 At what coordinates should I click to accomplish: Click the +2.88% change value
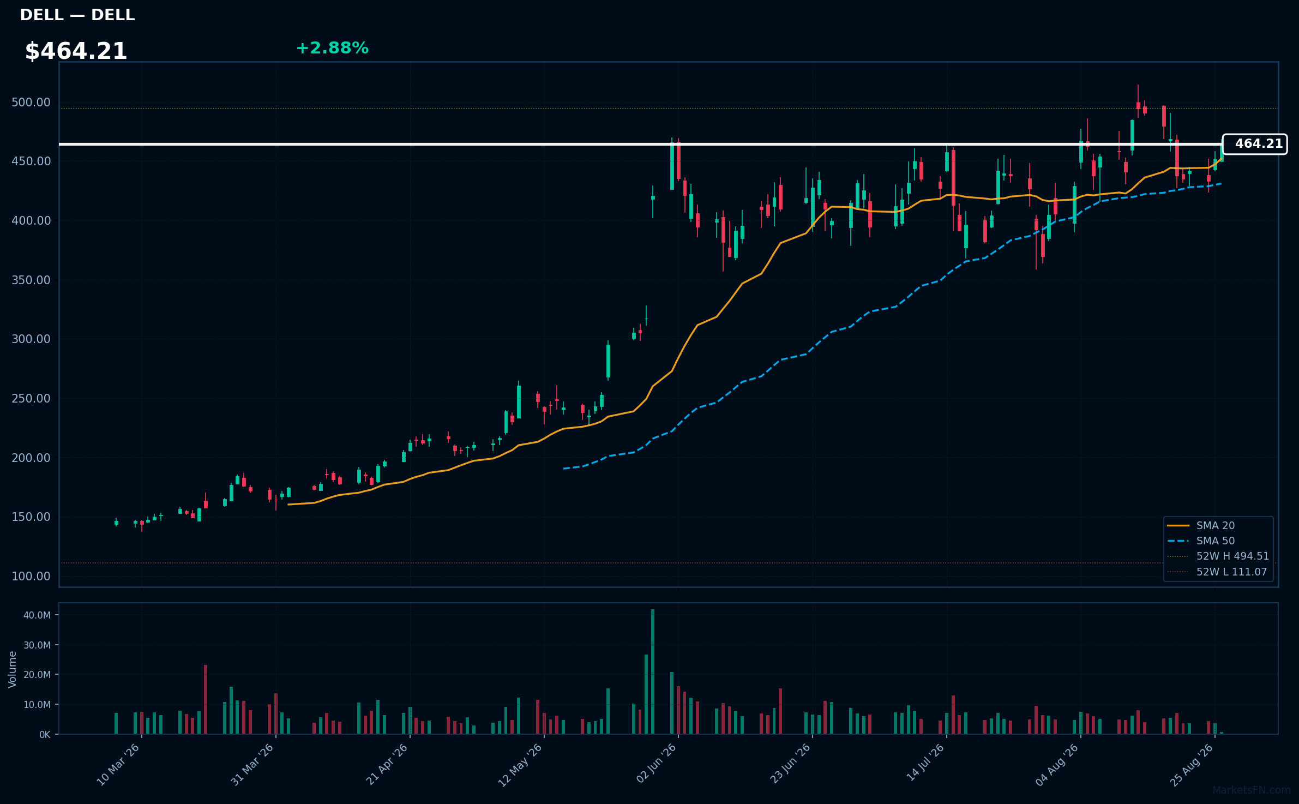pyautogui.click(x=332, y=48)
